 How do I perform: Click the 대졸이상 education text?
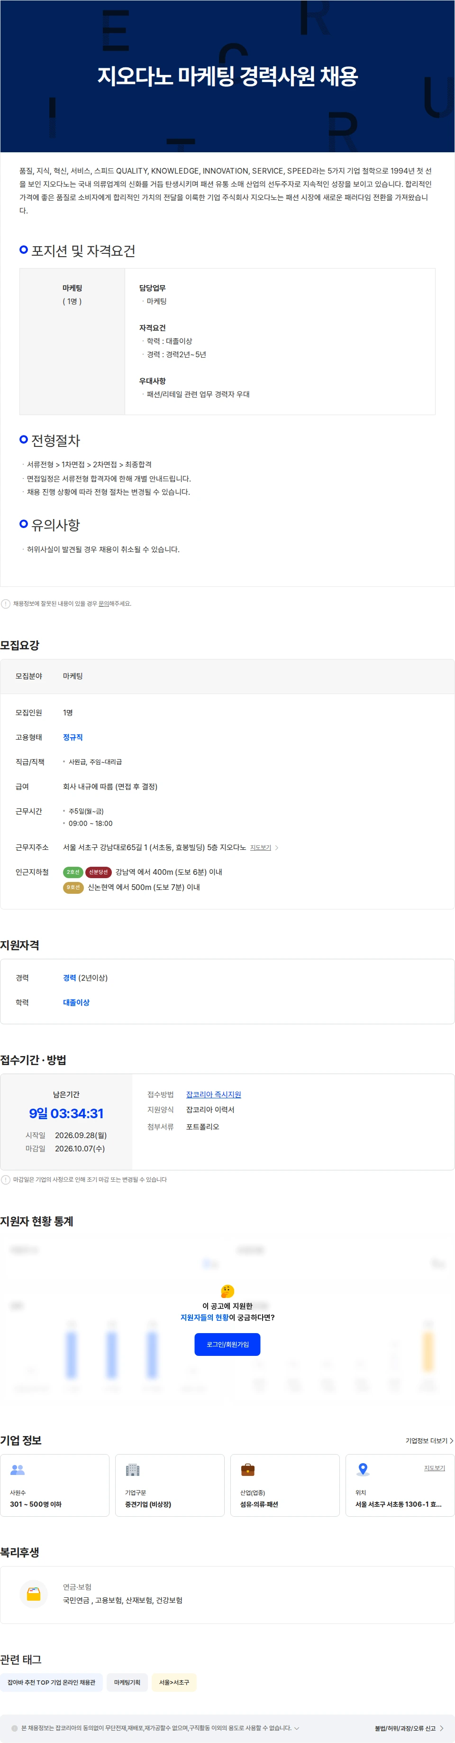pyautogui.click(x=76, y=1002)
